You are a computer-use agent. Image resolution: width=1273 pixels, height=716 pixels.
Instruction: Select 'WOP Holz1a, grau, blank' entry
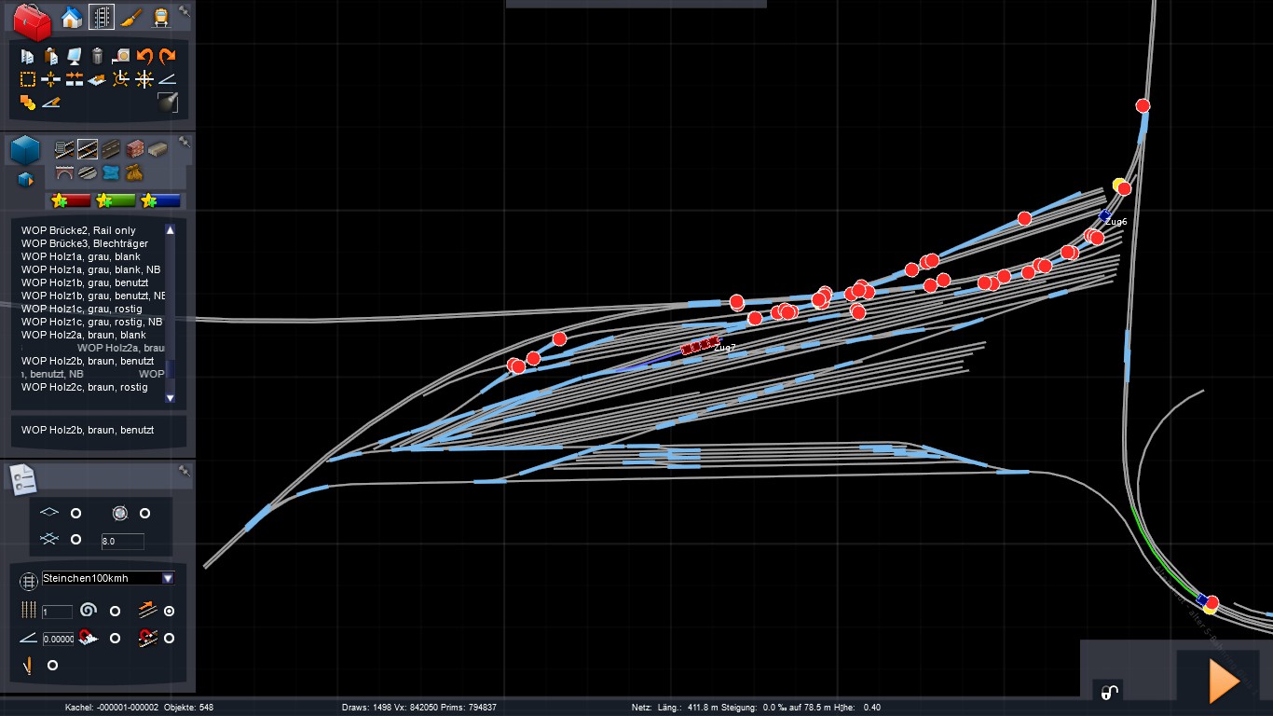[81, 256]
